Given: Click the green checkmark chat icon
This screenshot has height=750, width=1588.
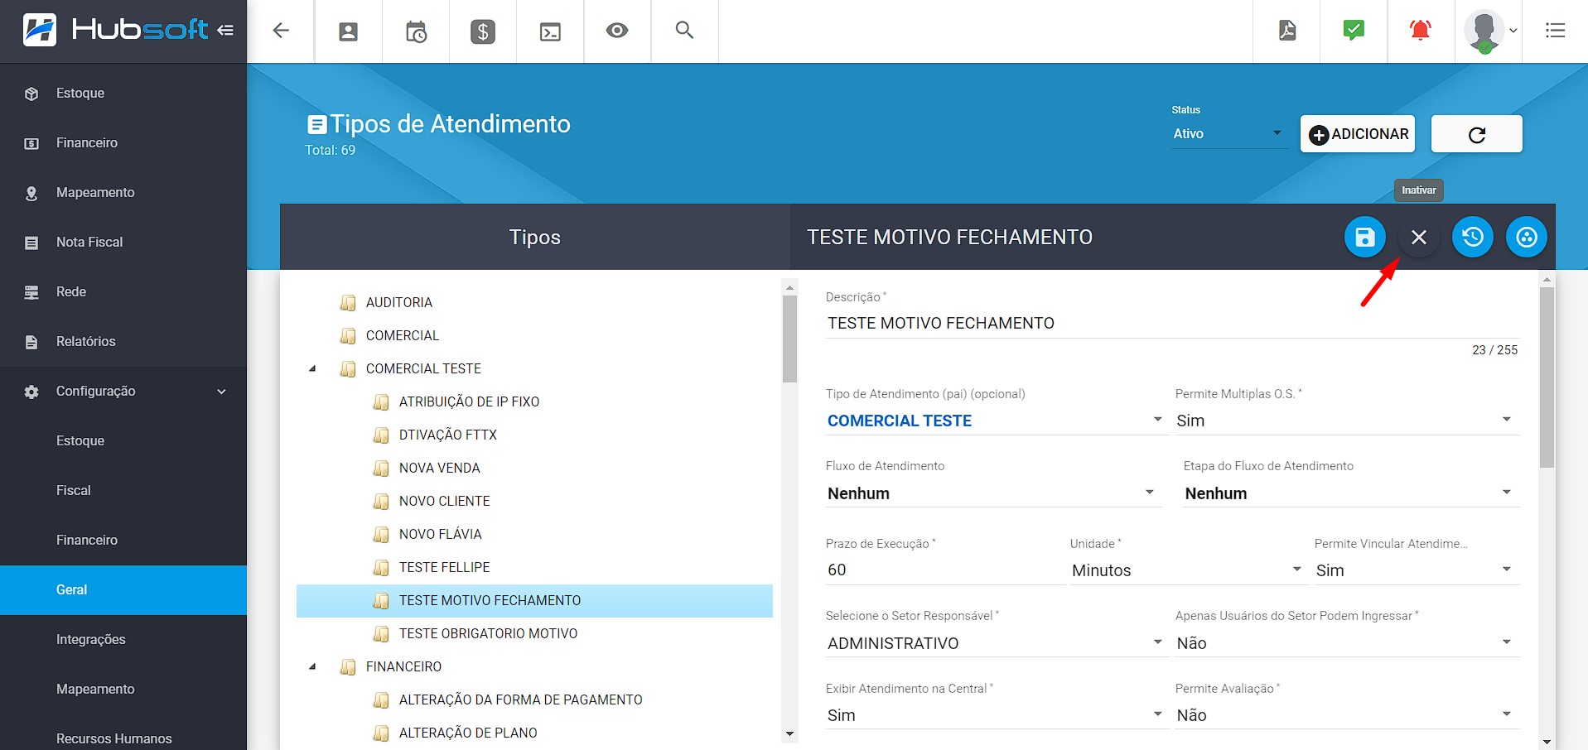Looking at the screenshot, I should click(x=1354, y=31).
